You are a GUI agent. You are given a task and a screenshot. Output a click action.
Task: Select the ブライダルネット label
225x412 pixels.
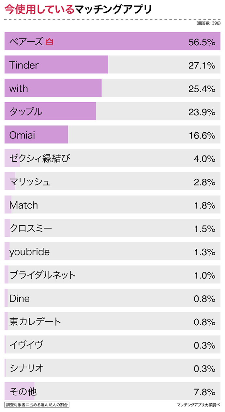43,275
